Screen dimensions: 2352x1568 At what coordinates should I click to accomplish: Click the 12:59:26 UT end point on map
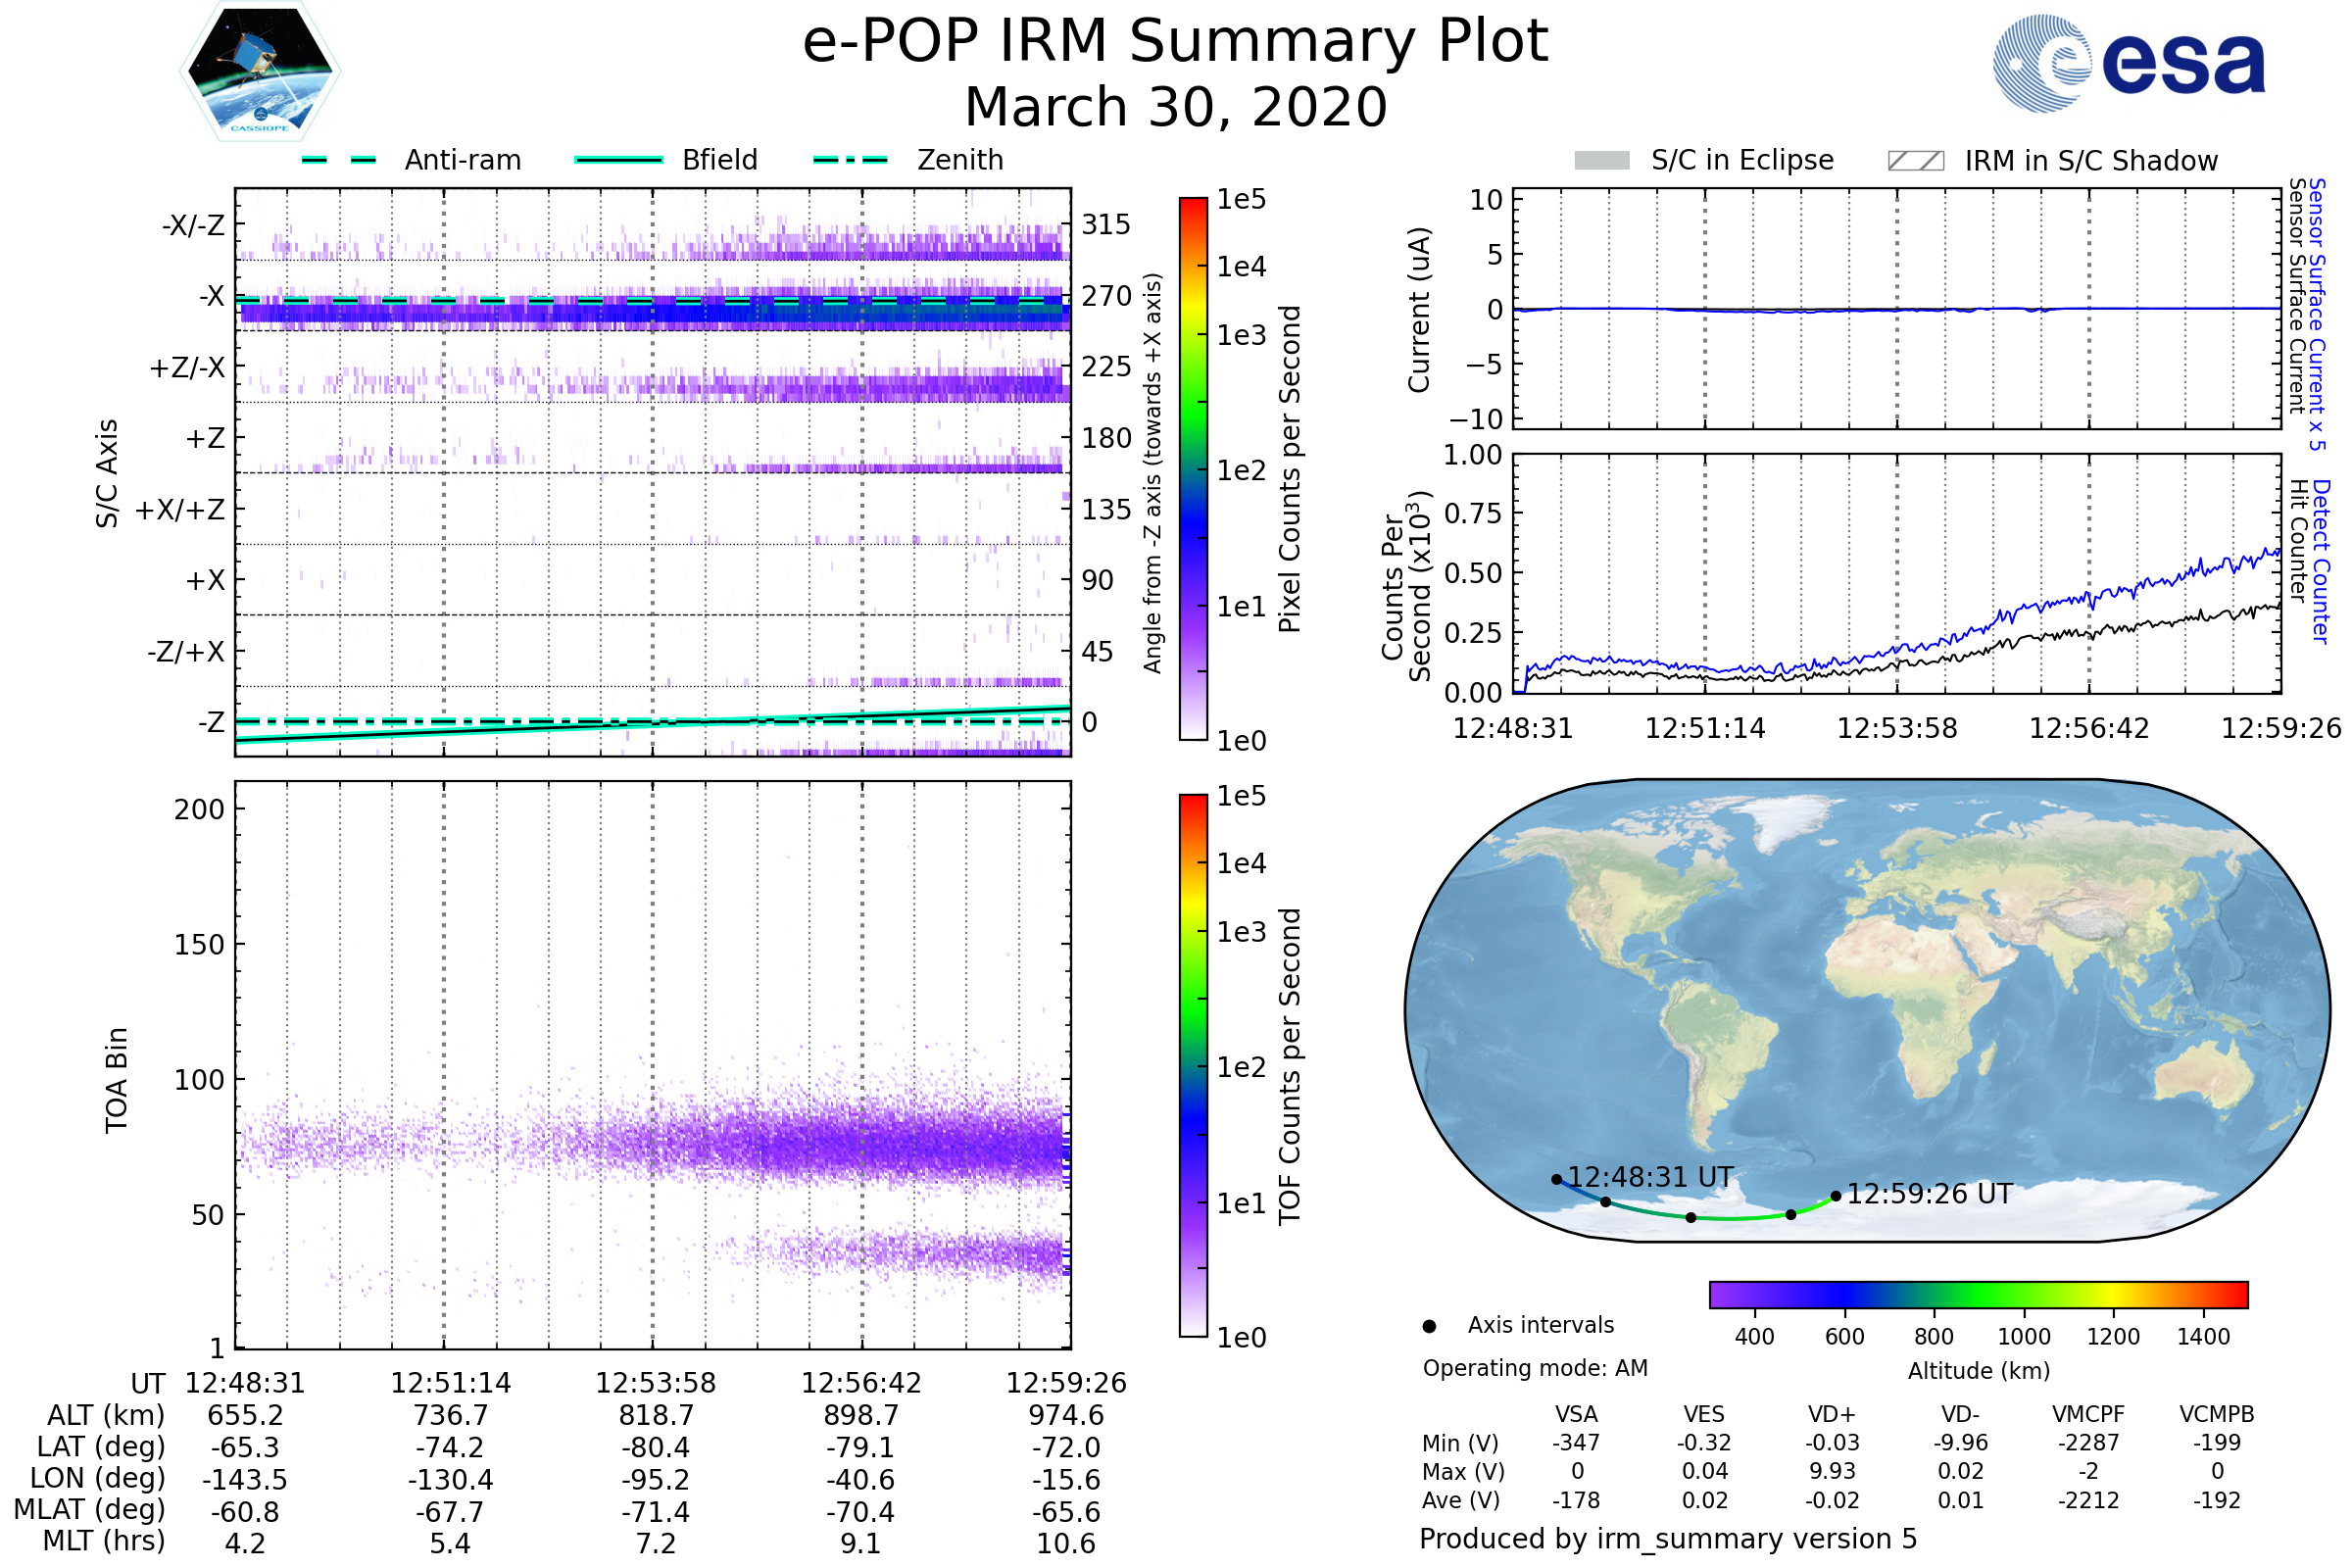click(x=1836, y=1196)
